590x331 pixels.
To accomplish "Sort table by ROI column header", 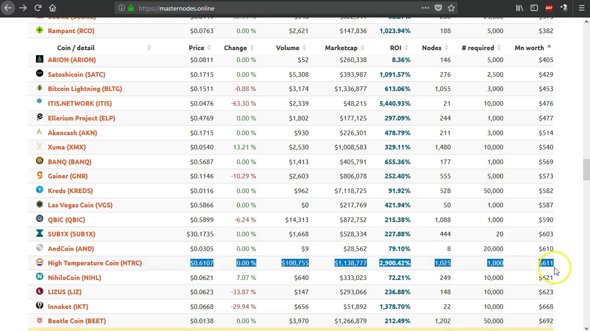I will pos(395,48).
